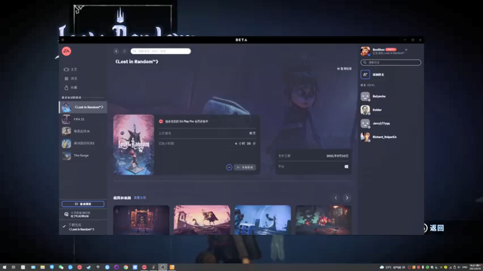
Task: Click the ENG input language indicator
Action: 465,267
